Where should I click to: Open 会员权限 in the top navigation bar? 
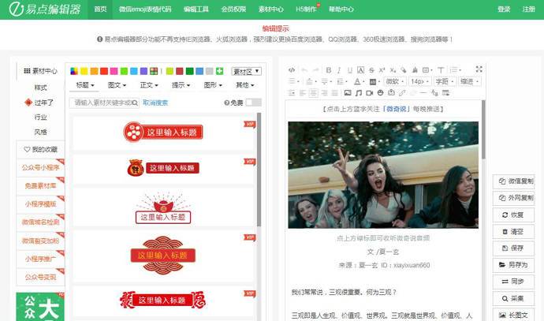tap(233, 9)
